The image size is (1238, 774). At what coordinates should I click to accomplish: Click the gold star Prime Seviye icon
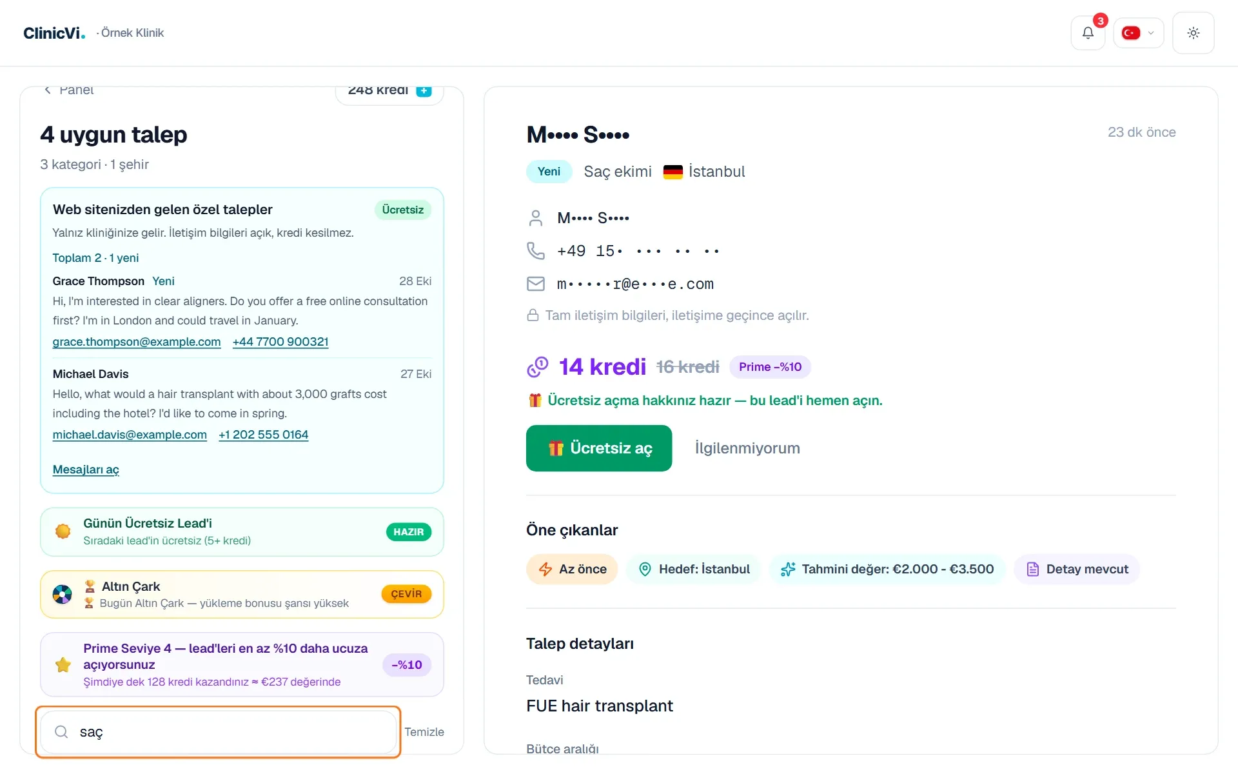[x=63, y=664]
